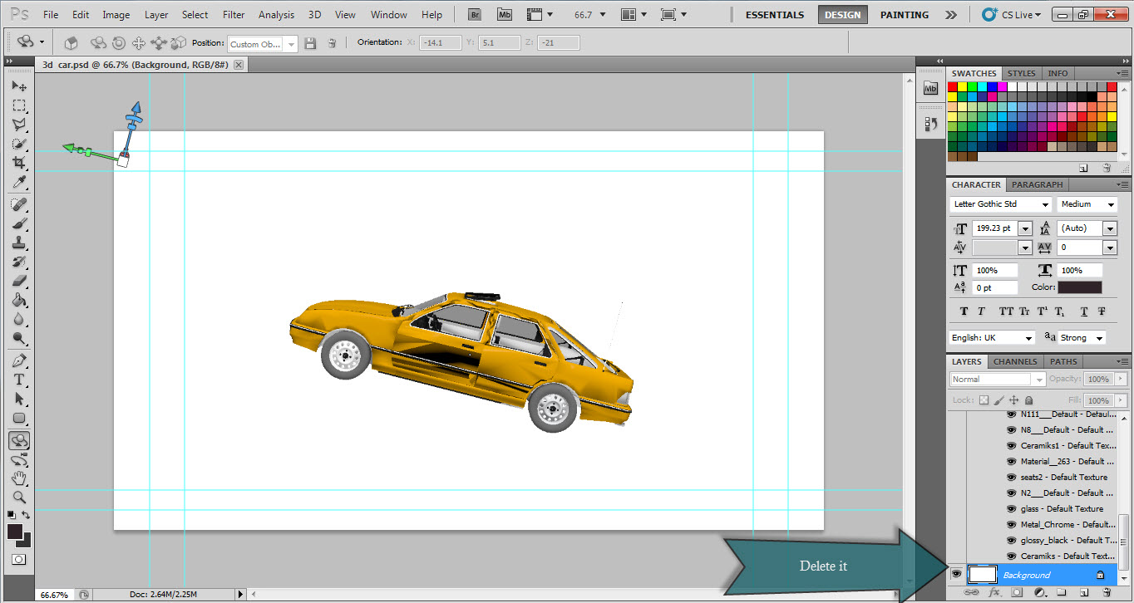Click the orientation X value field
This screenshot has width=1134, height=603.
coord(440,43)
